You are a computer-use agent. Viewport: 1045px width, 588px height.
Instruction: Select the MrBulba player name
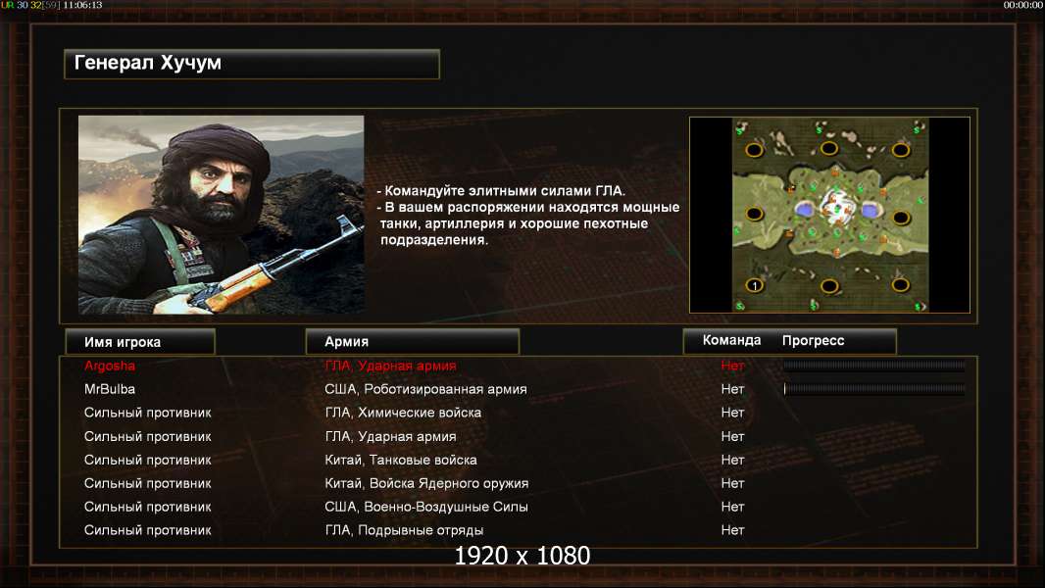pyautogui.click(x=109, y=389)
